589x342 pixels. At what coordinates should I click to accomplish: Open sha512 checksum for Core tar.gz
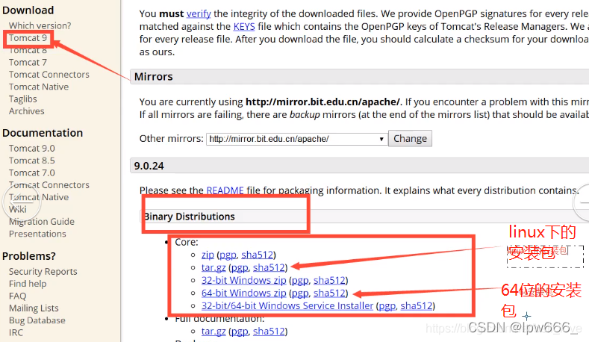pyautogui.click(x=269, y=267)
